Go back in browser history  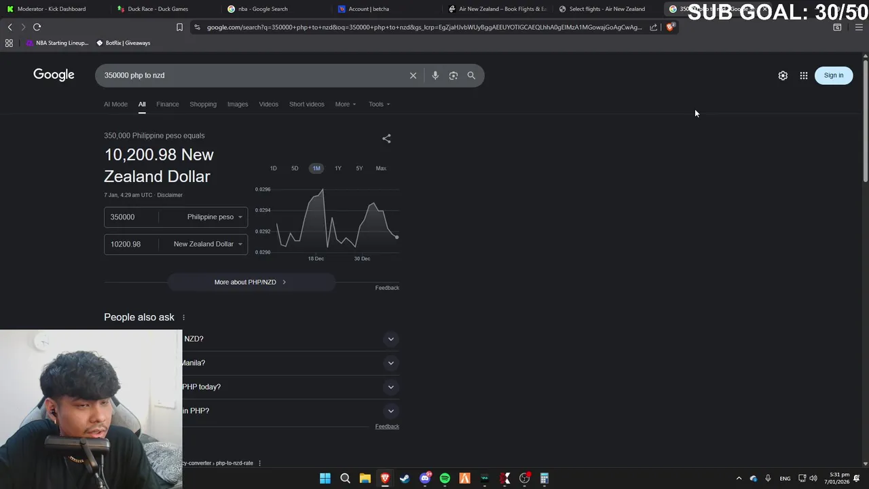coord(10,27)
